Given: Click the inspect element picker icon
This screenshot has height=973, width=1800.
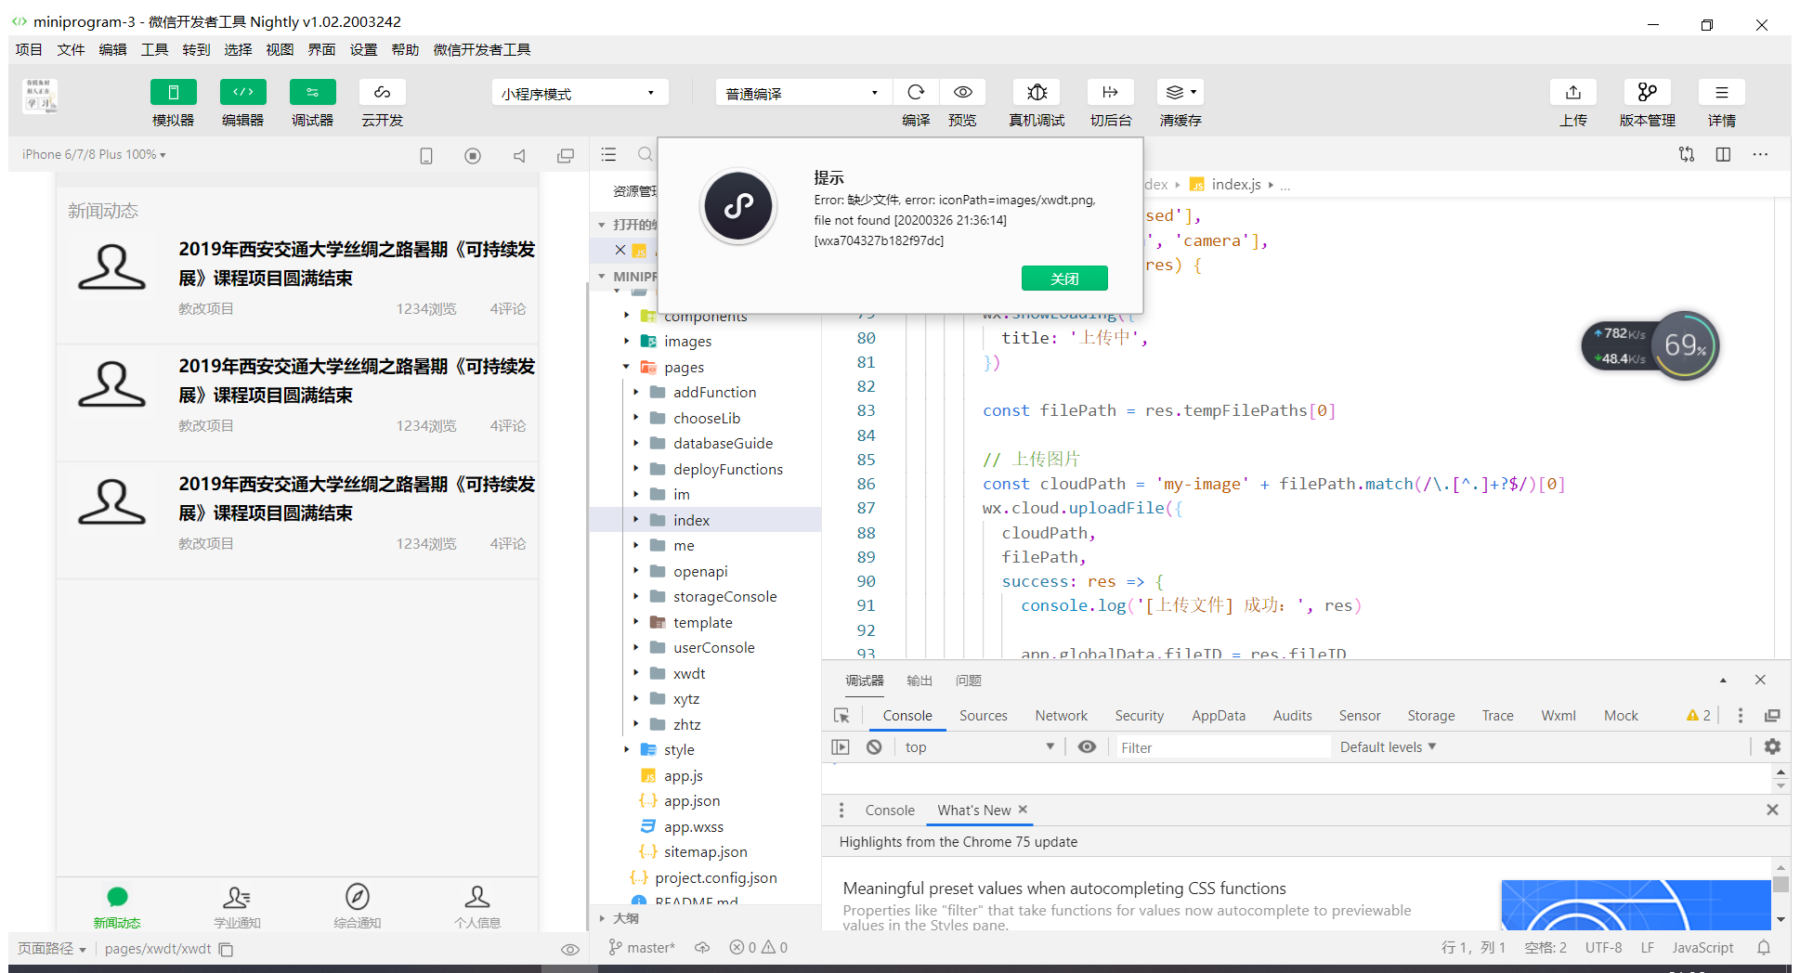Looking at the screenshot, I should click(x=841, y=716).
